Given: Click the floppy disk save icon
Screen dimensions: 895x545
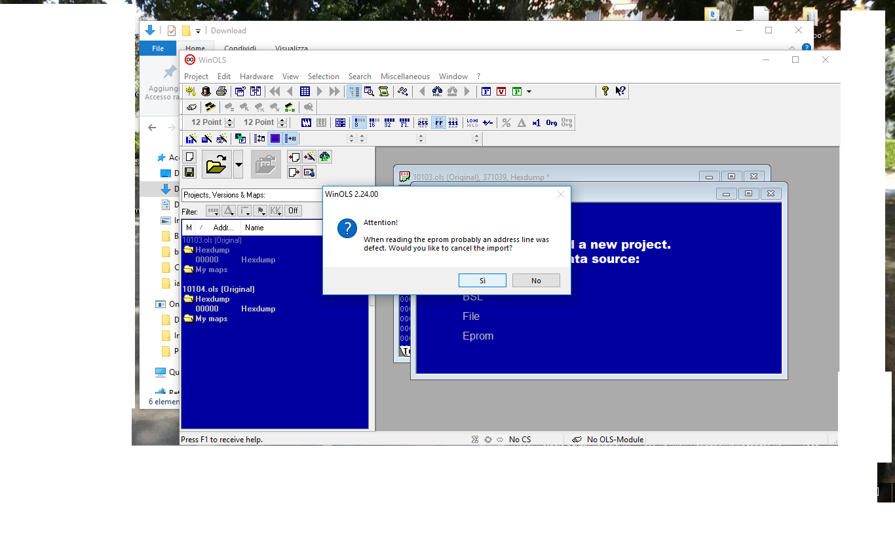Looking at the screenshot, I should (x=189, y=172).
